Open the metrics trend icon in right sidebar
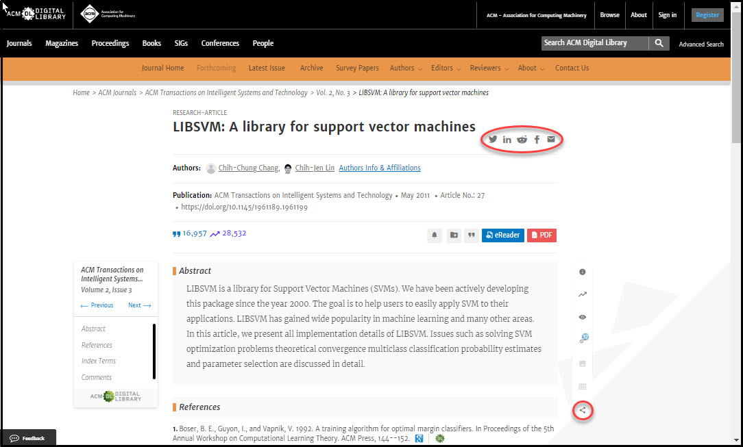This screenshot has height=447, width=743. coord(583,294)
